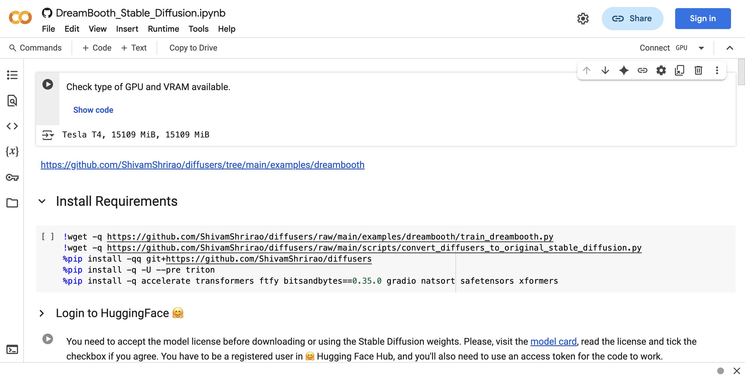Open the code snippets sidebar icon
The height and width of the screenshot is (379, 745).
[x=12, y=126]
